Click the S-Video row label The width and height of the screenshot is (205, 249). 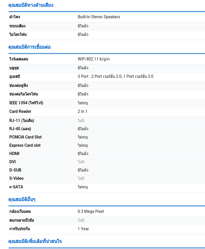pyautogui.click(x=16, y=178)
